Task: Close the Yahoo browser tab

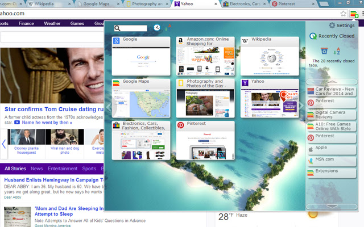Action: [216, 4]
